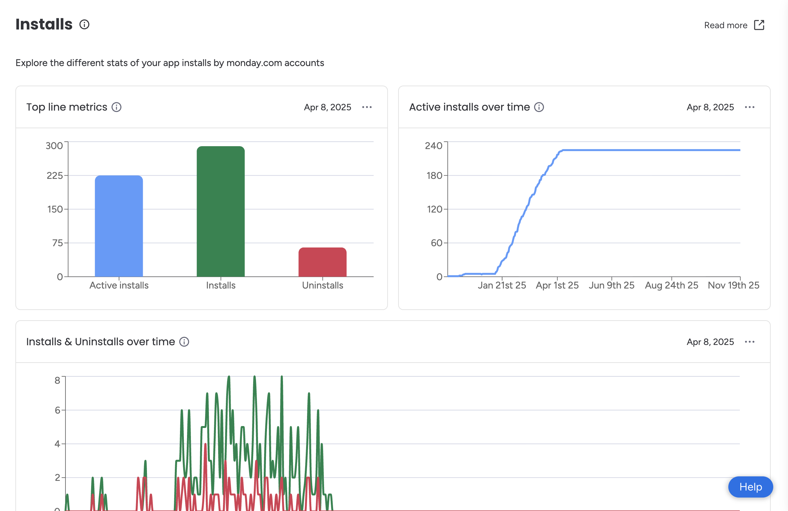Click the Apr 8, 2025 date in Installs & Uninstalls card
The image size is (788, 511).
click(x=710, y=342)
